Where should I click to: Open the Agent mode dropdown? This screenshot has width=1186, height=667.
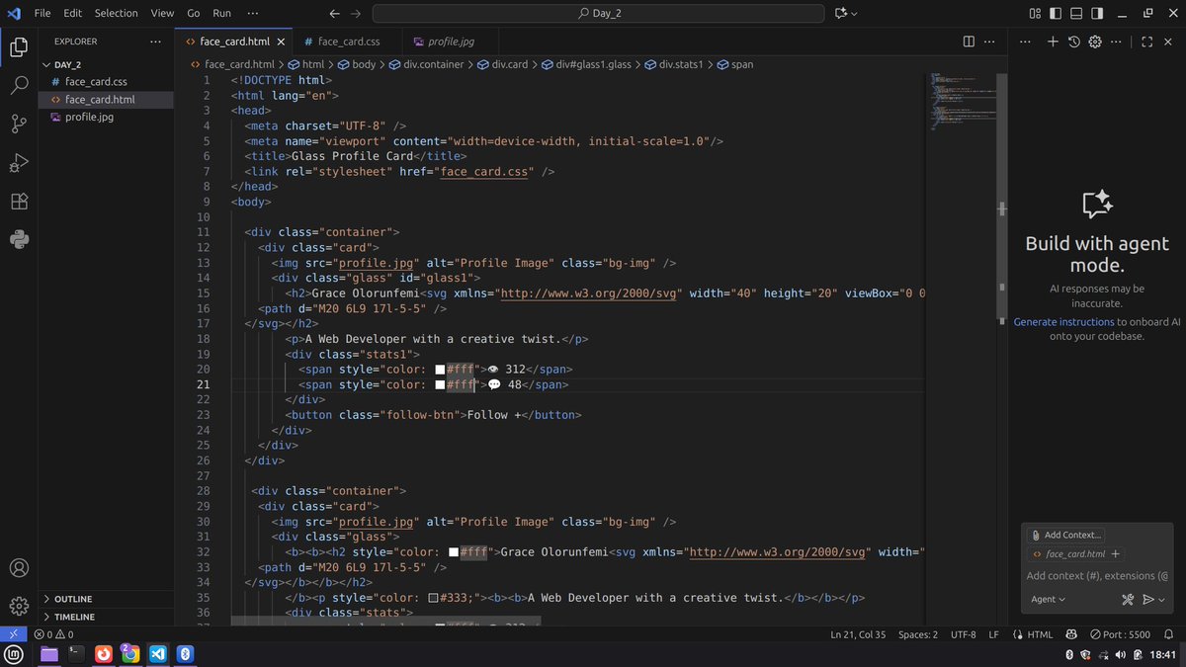click(x=1049, y=599)
